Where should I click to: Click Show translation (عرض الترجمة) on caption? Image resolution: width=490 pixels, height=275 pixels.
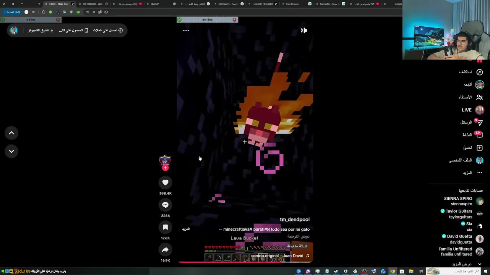[x=299, y=236]
